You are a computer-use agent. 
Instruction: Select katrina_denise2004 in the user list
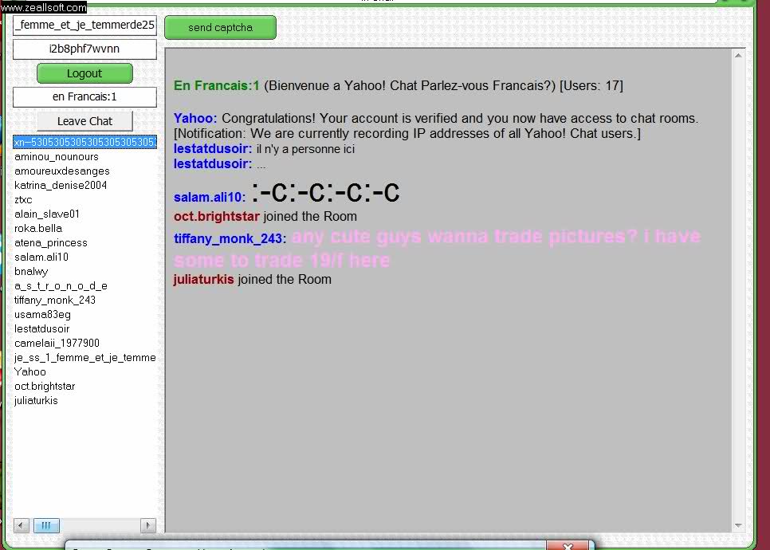tap(61, 185)
